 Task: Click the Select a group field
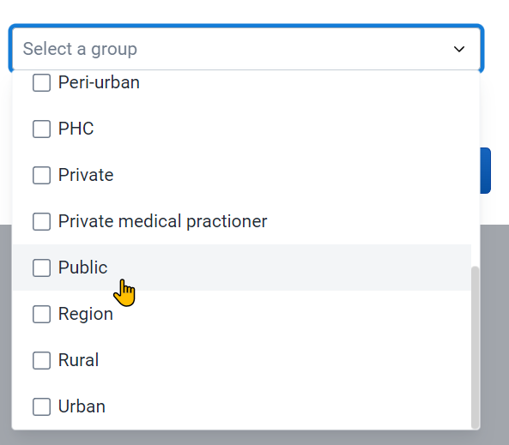click(x=246, y=49)
